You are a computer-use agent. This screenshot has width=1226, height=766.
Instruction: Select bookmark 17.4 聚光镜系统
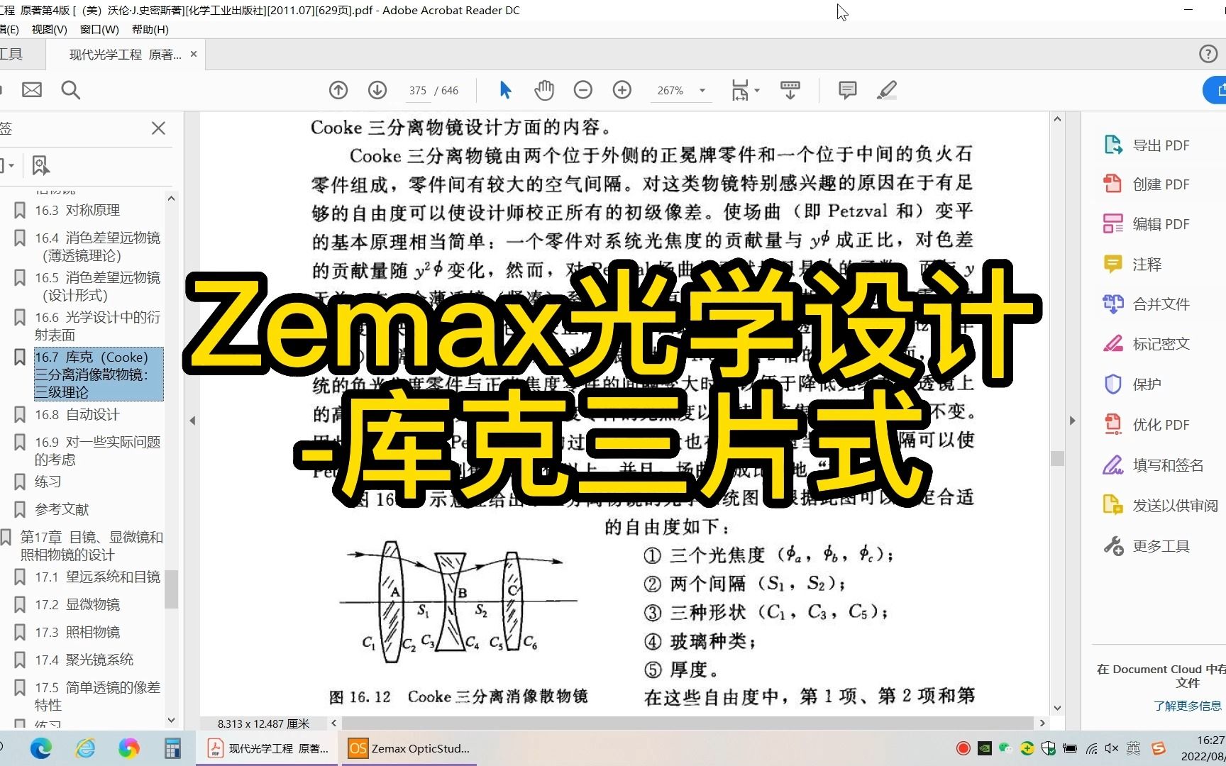tap(84, 660)
